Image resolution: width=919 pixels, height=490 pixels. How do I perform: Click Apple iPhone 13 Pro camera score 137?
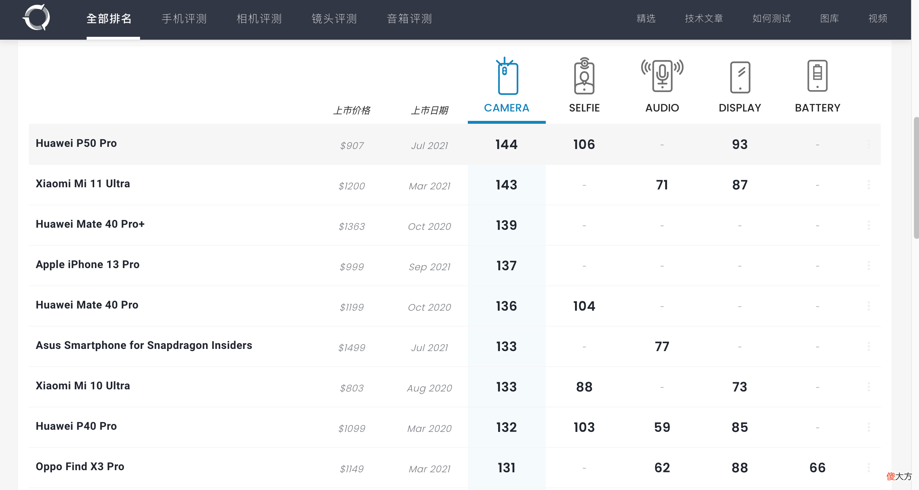(506, 266)
